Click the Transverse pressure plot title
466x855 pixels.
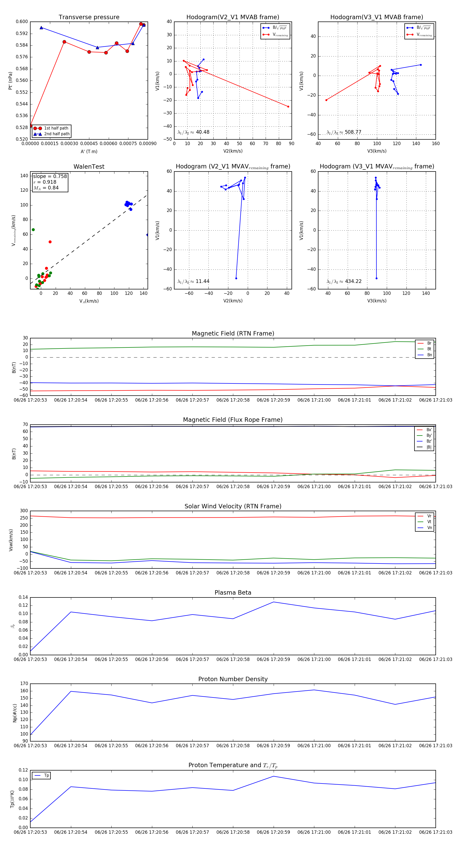[89, 17]
